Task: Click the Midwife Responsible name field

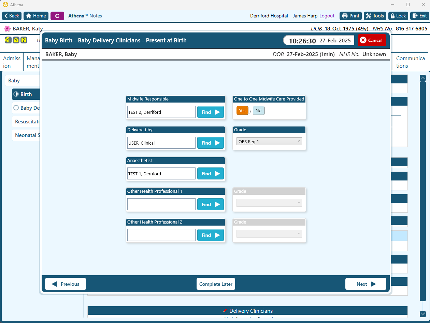Action: (x=161, y=112)
